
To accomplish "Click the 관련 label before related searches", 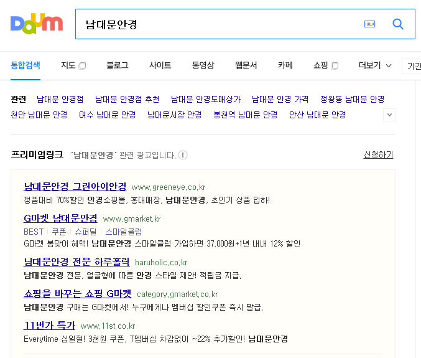I will point(18,99).
